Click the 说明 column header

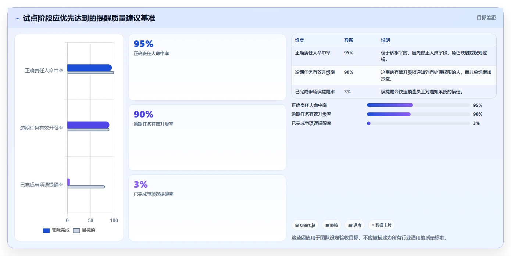385,40
